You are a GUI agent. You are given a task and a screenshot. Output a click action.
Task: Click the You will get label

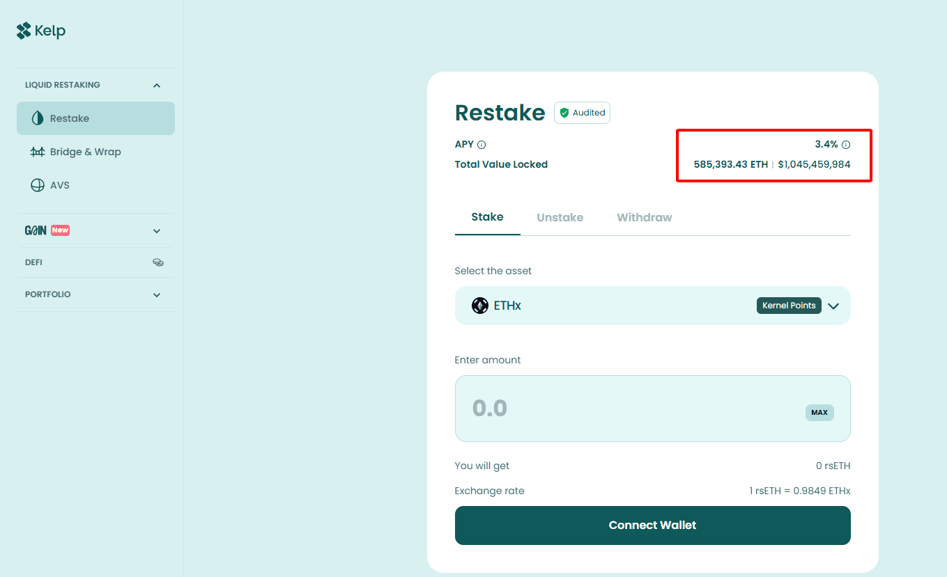tap(482, 466)
